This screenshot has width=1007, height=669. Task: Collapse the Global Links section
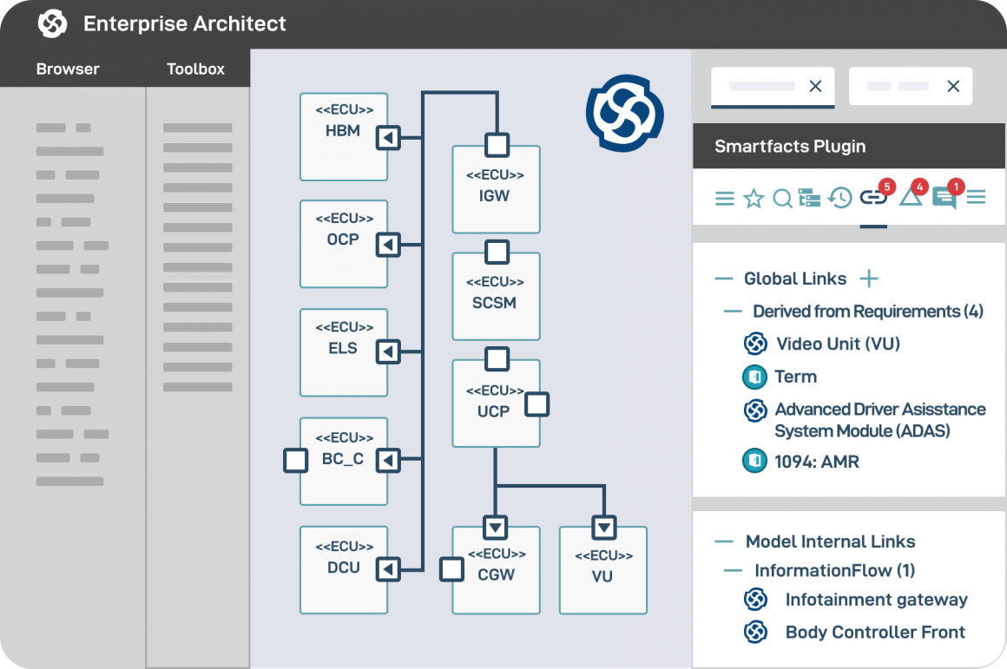(x=723, y=279)
